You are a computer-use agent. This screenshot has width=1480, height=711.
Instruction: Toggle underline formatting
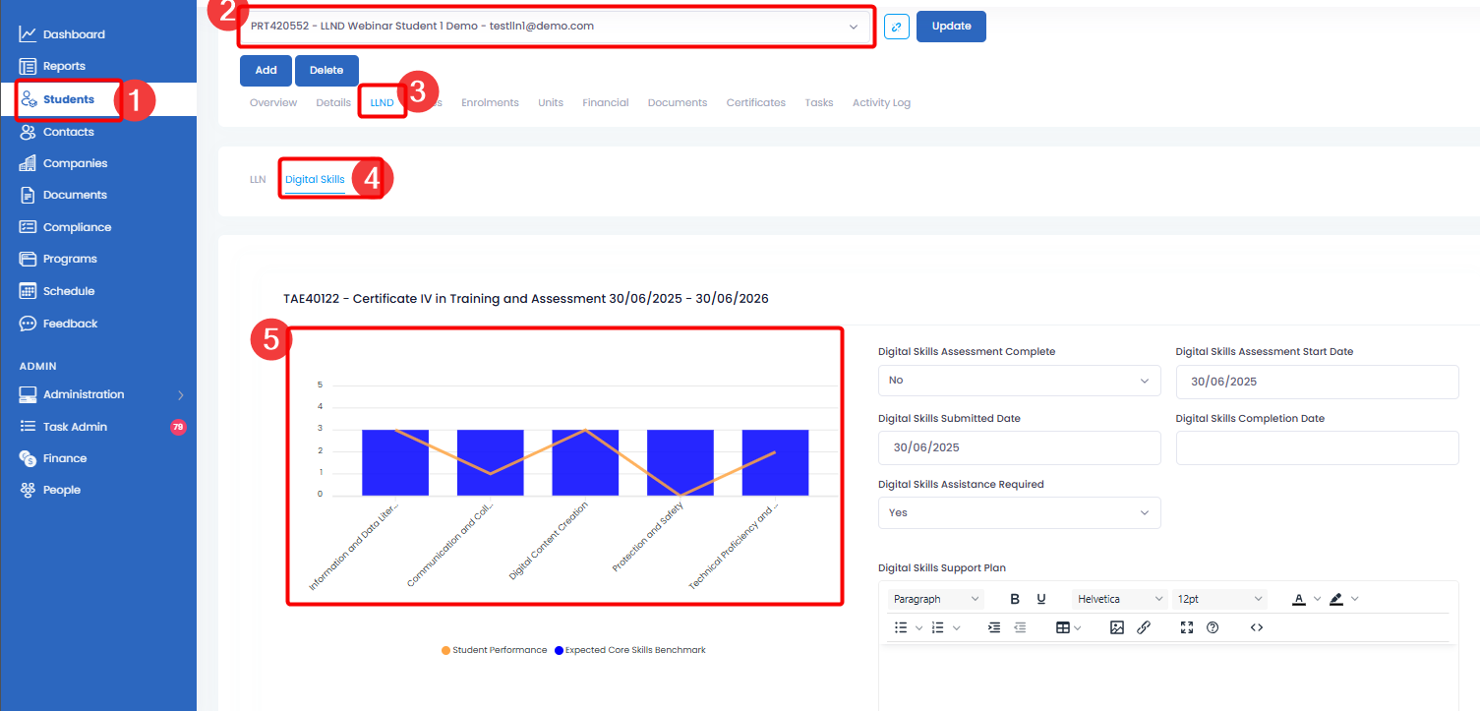(x=1041, y=599)
